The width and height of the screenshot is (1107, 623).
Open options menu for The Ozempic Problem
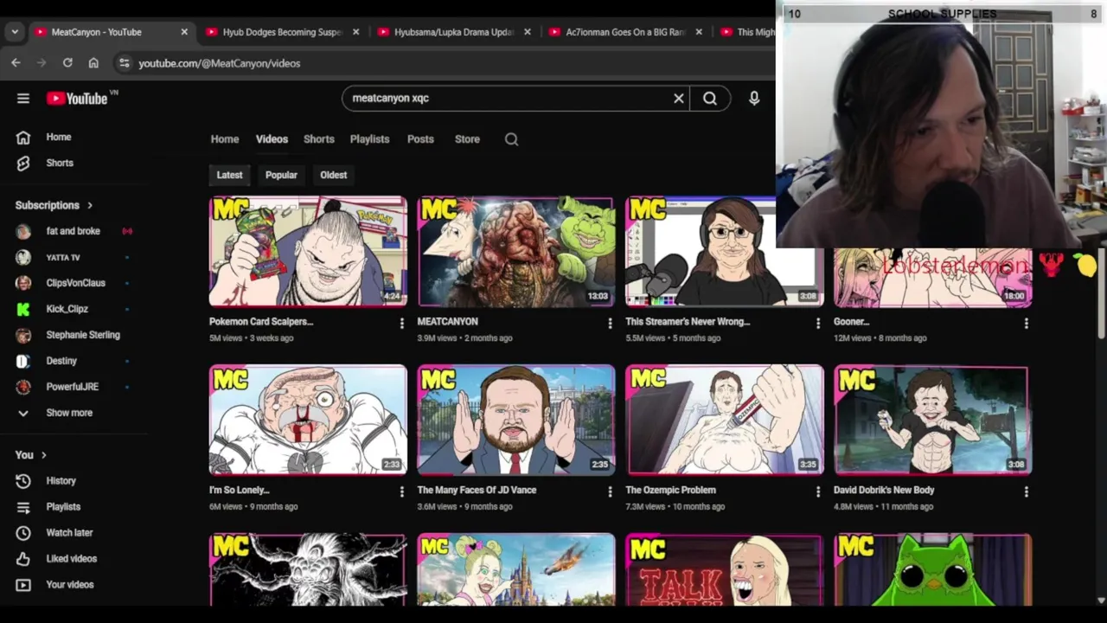coord(818,491)
